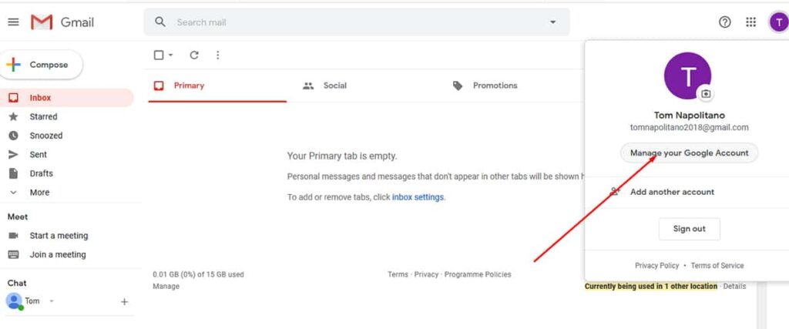
Task: Open the Privacy footer link
Action: click(426, 274)
